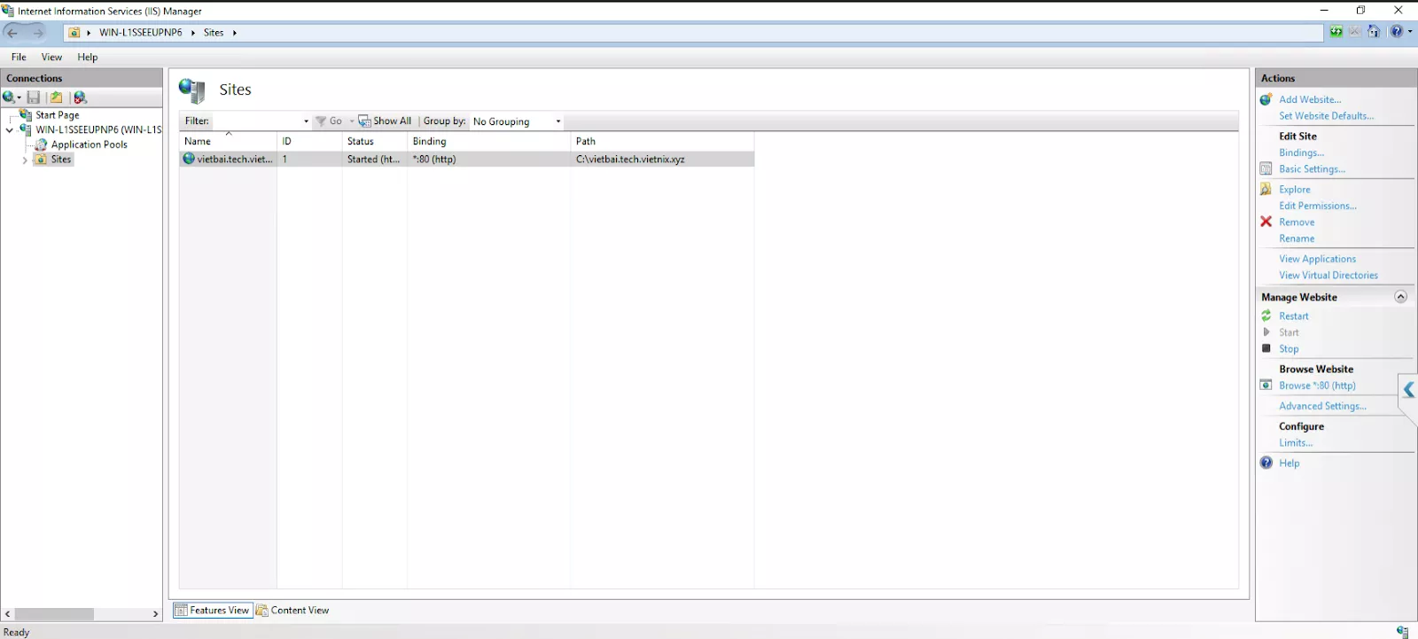Open the File menu
The image size is (1418, 639).
pyautogui.click(x=19, y=57)
